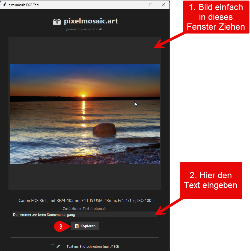Viewport: 250px width, 251px height.
Task: Click the Kopieren button
Action: (85, 226)
